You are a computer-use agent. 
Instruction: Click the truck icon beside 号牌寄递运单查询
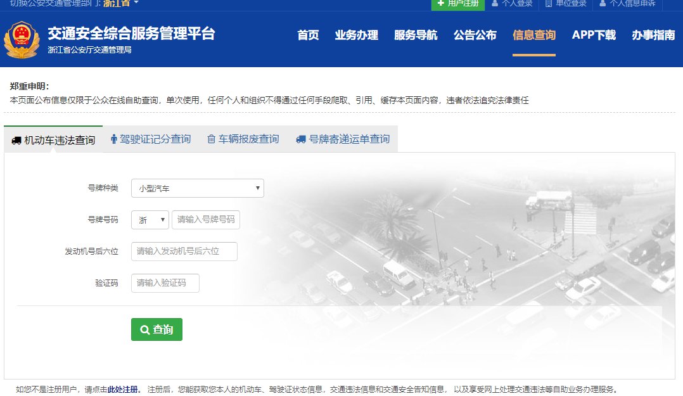click(x=301, y=139)
